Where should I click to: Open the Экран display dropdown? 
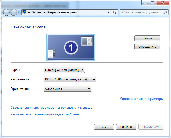tap(64, 70)
